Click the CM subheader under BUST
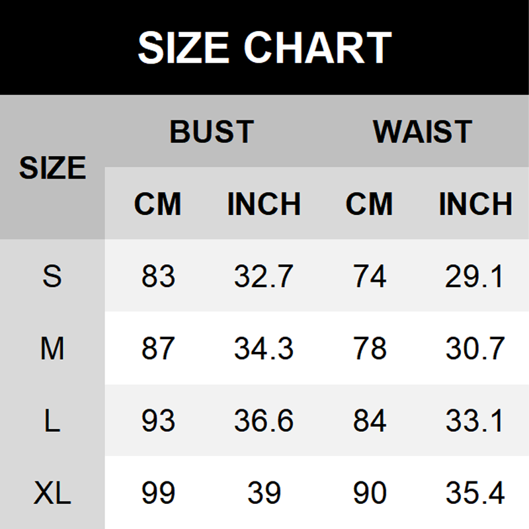Image resolution: width=529 pixels, height=529 pixels. coord(157,204)
